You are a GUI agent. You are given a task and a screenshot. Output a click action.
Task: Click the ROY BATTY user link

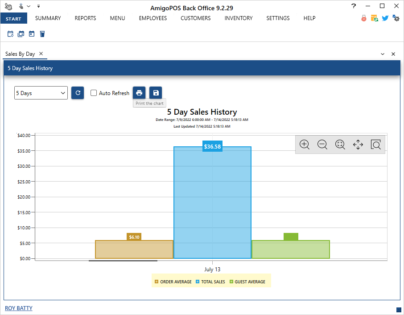pyautogui.click(x=19, y=308)
